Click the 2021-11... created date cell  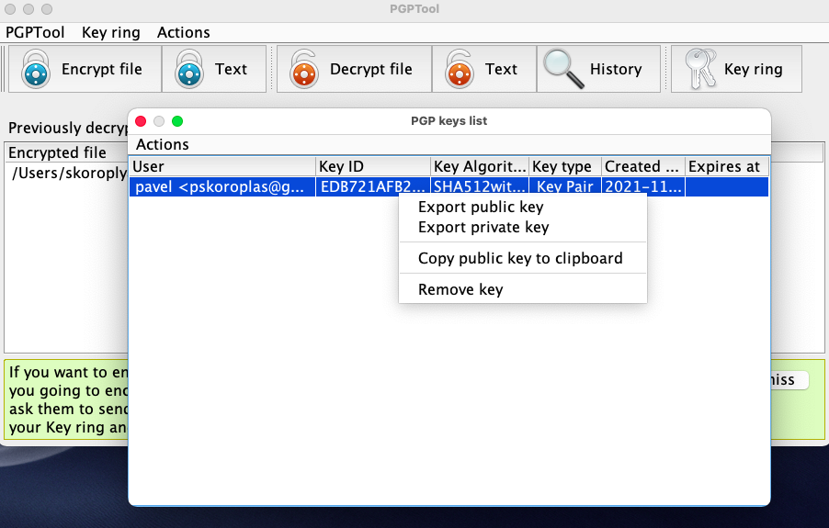point(643,187)
